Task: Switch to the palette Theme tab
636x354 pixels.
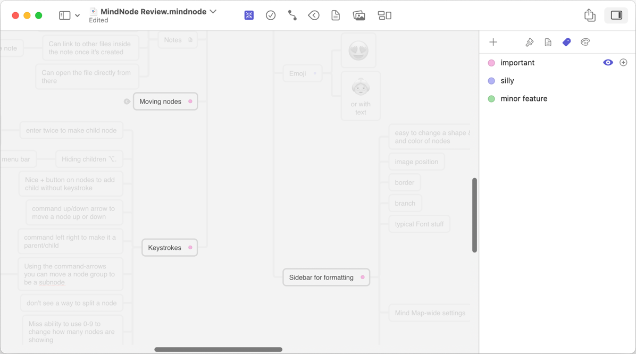Action: (585, 42)
